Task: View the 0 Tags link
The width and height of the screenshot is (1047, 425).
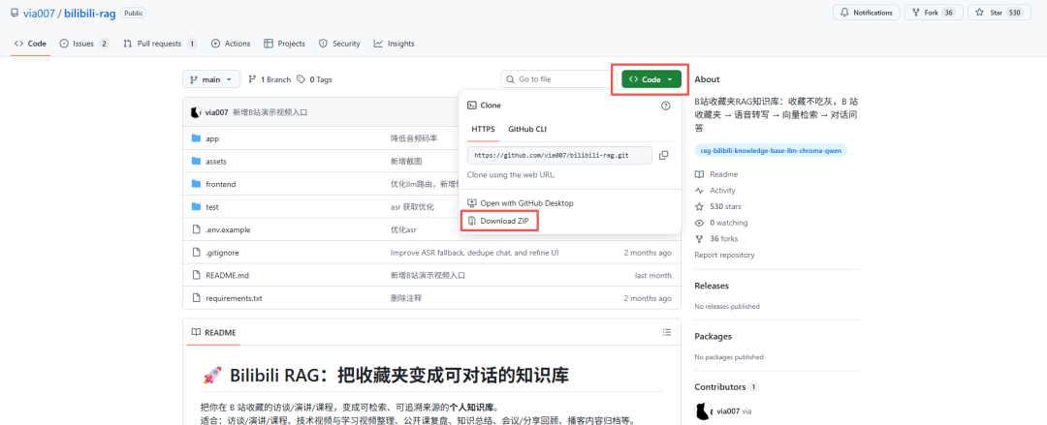Action: pyautogui.click(x=314, y=79)
